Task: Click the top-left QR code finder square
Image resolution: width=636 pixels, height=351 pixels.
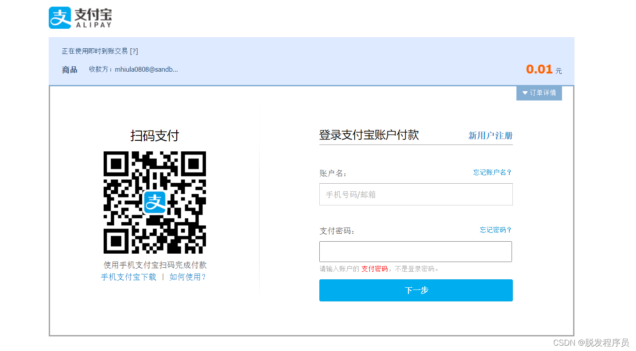Action: coord(116,164)
